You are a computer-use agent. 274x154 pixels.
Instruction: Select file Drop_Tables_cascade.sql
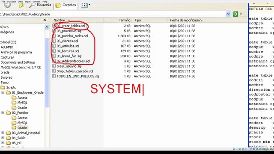click(x=75, y=71)
